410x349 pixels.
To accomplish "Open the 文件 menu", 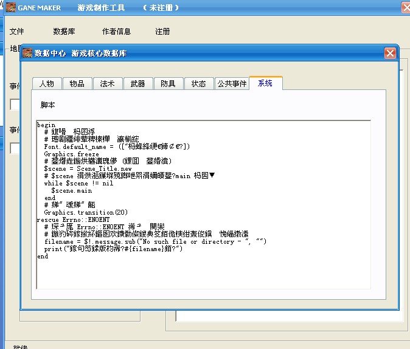I will click(17, 32).
